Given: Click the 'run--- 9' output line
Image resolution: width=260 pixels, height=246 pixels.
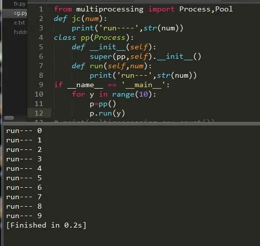Looking at the screenshot, I should (x=24, y=216).
